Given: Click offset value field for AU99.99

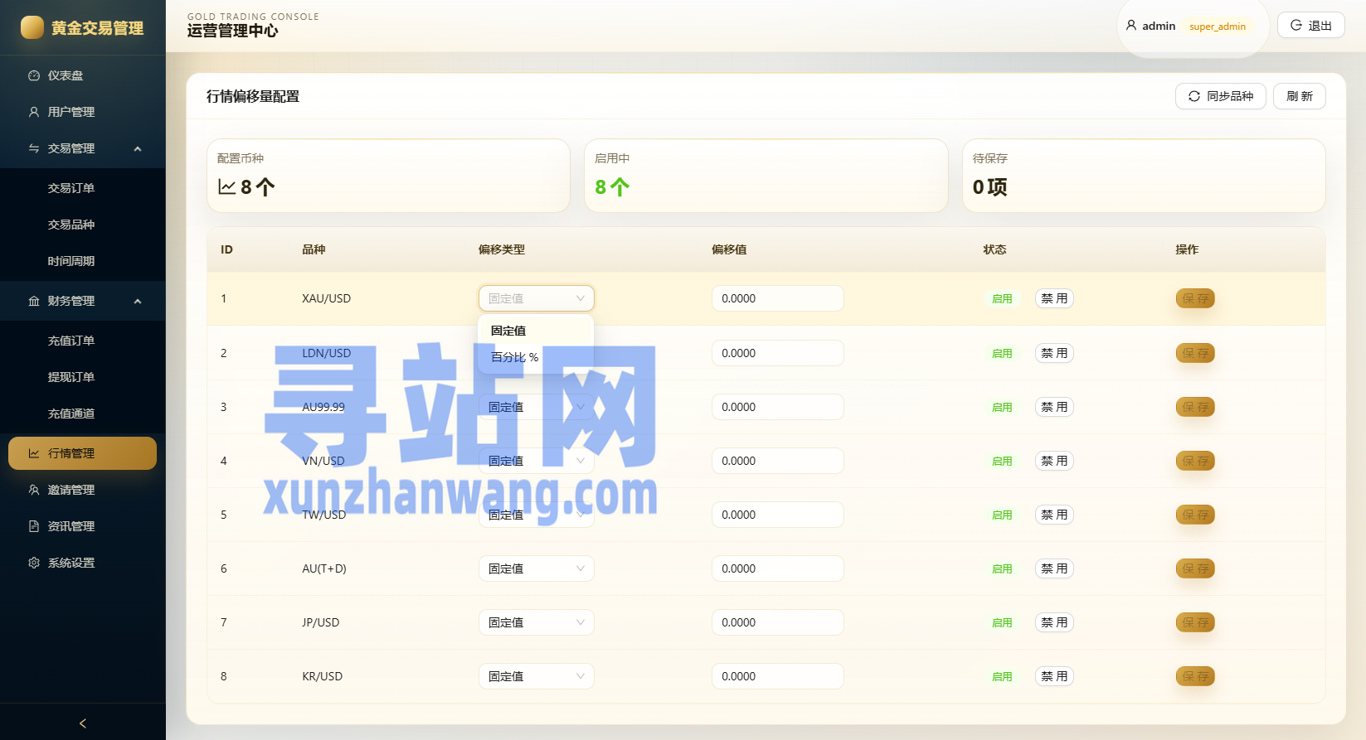Looking at the screenshot, I should (x=777, y=407).
